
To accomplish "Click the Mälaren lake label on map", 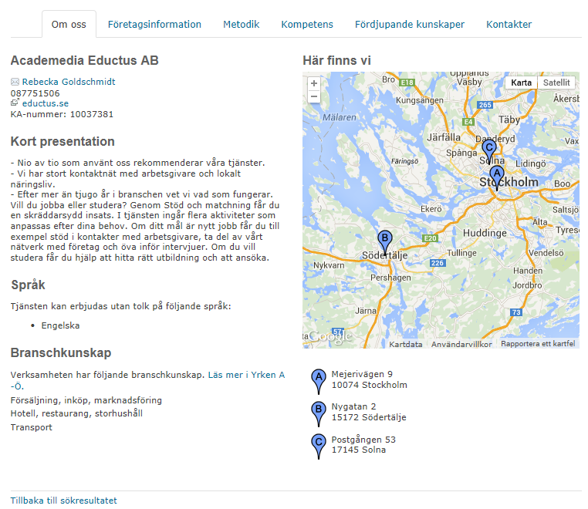I will click(x=340, y=118).
